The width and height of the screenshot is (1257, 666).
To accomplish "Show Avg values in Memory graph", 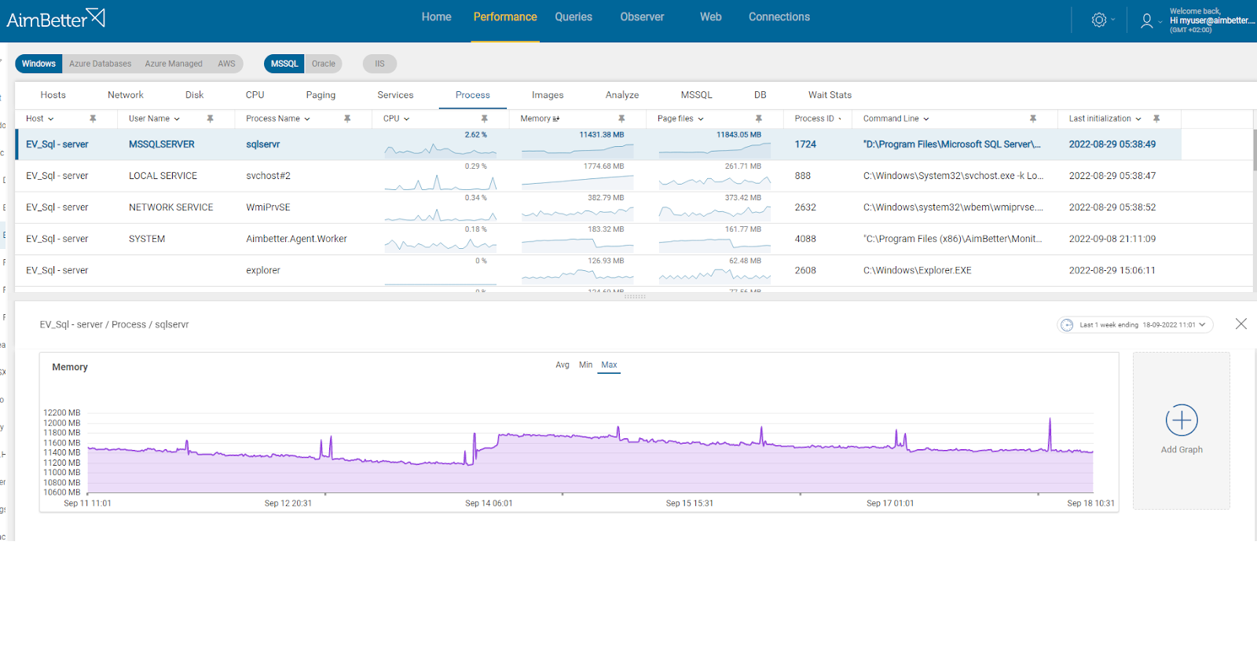I will coord(563,365).
